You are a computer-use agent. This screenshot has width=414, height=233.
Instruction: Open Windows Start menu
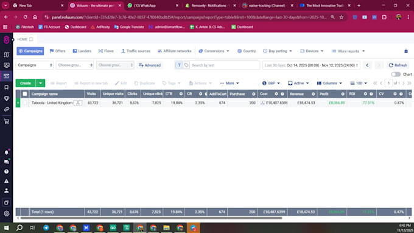tap(6, 228)
